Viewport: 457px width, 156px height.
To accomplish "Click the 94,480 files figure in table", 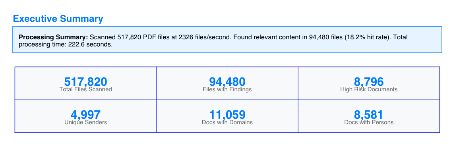I will tap(227, 82).
